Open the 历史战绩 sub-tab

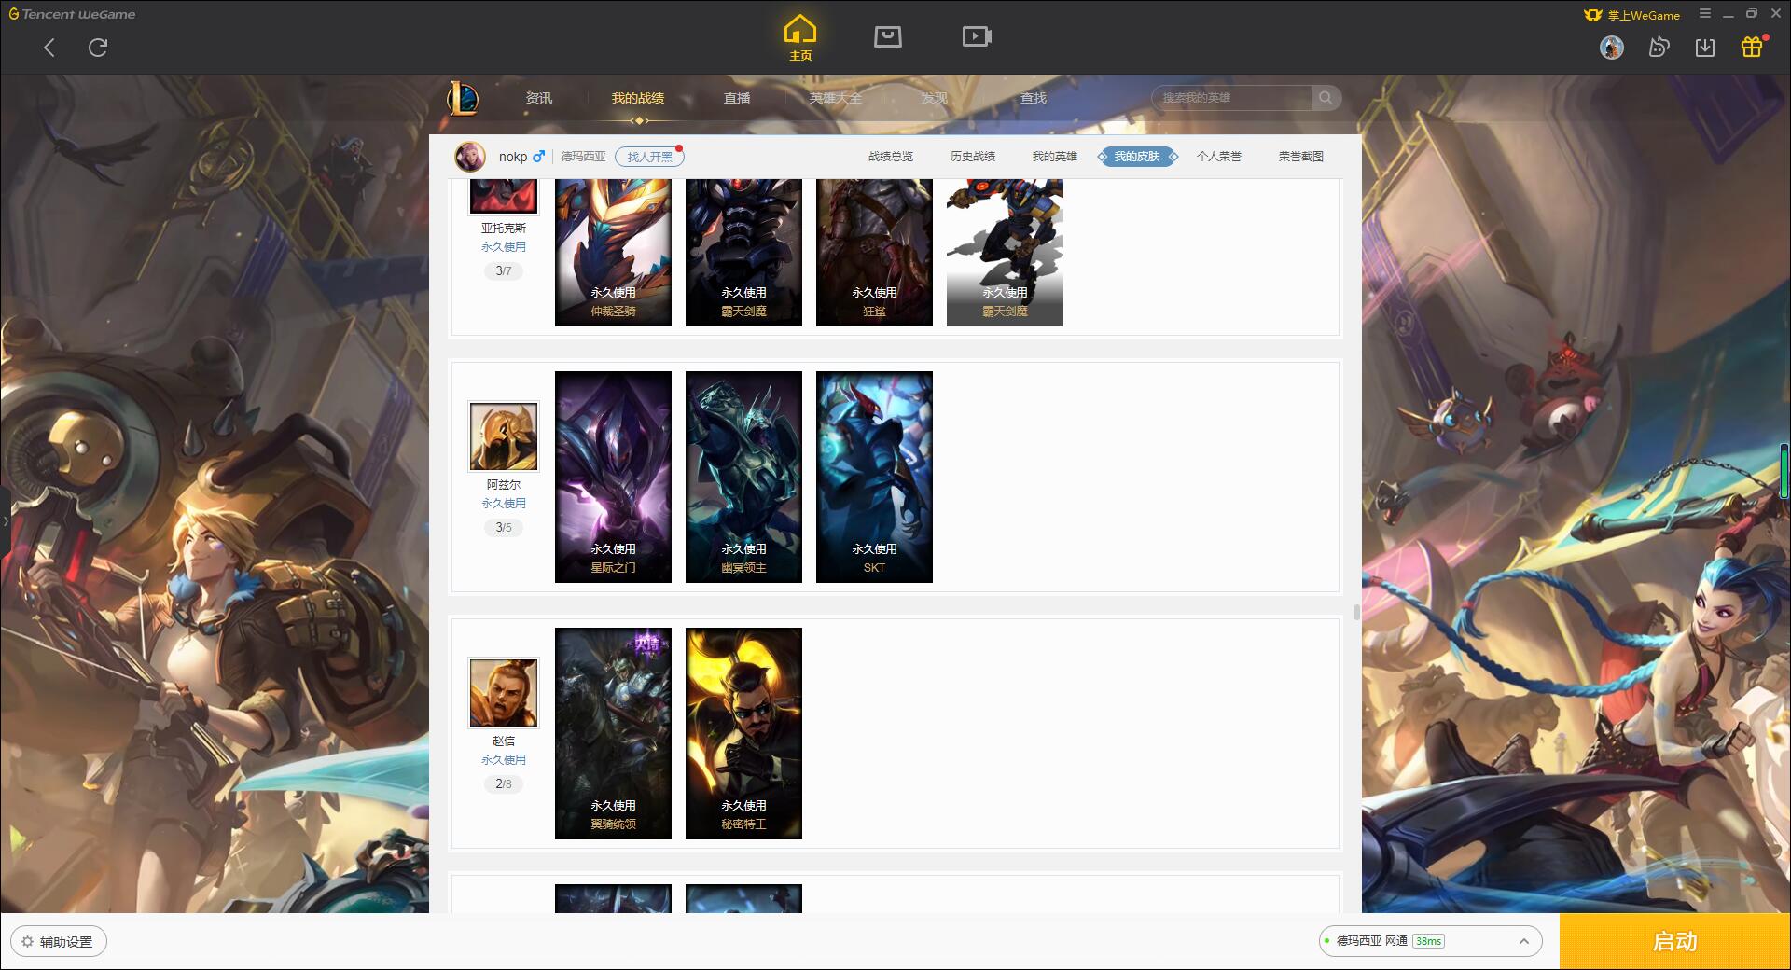click(x=973, y=157)
